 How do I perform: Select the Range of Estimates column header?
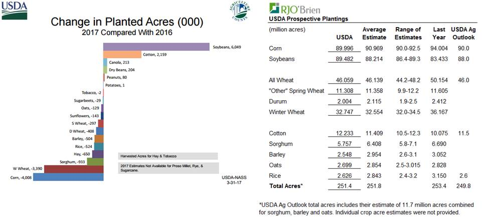pyautogui.click(x=408, y=33)
